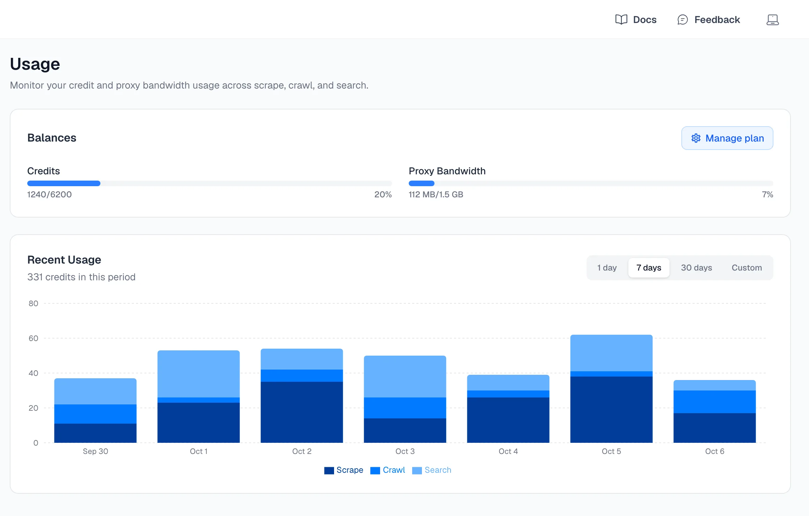Toggle the Scrape legend swatch
This screenshot has width=809, height=516.
[329, 470]
